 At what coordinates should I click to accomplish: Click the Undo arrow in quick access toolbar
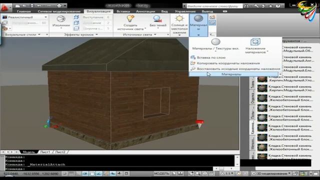click(39, 5)
